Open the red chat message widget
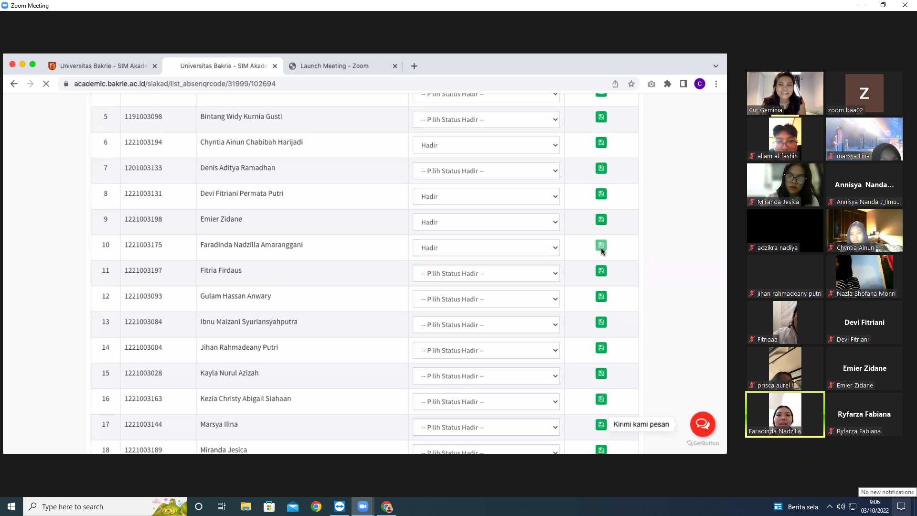The width and height of the screenshot is (917, 516). coord(703,424)
